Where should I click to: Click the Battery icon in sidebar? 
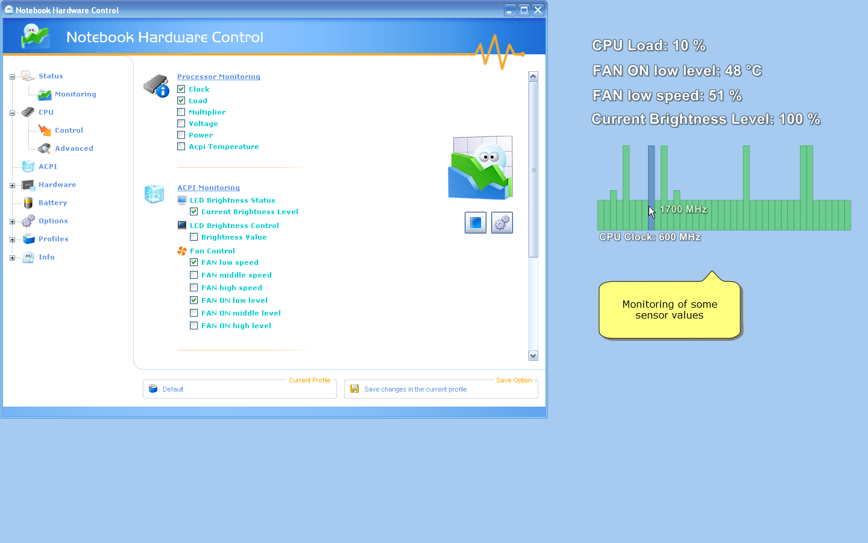tap(28, 203)
